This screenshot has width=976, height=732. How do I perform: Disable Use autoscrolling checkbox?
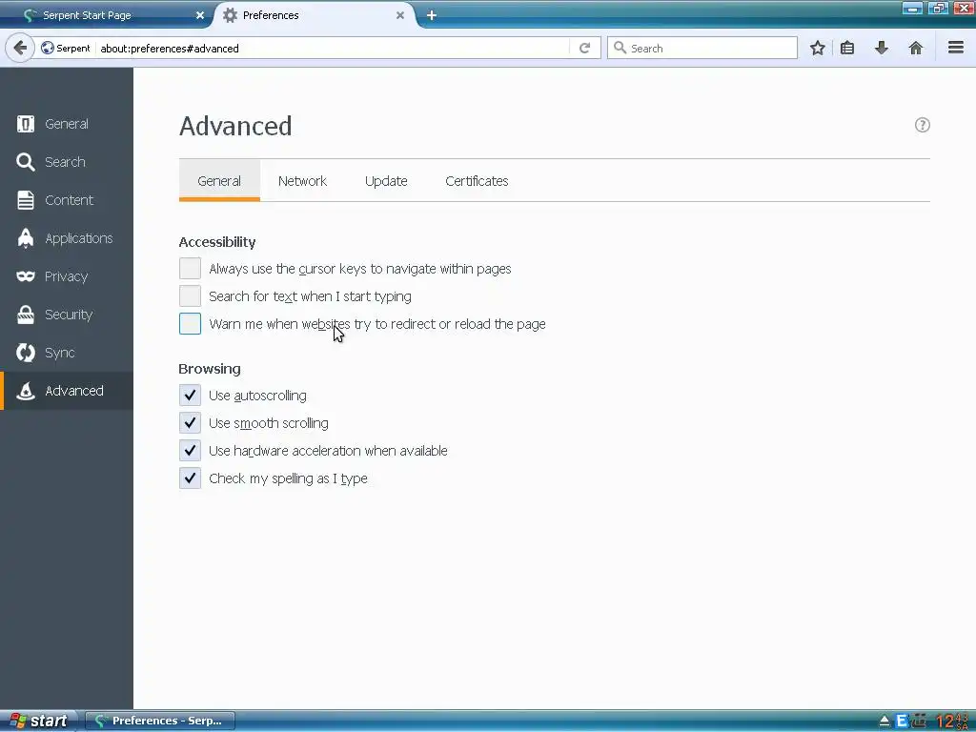(x=190, y=396)
